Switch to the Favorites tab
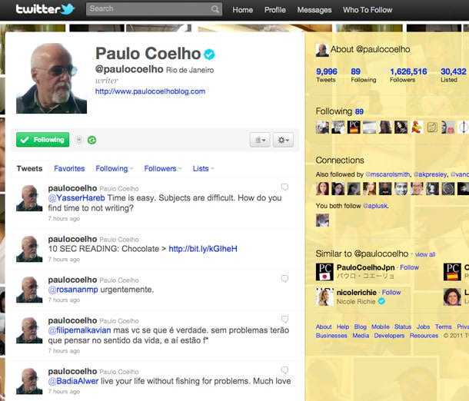469x401 pixels. click(69, 168)
